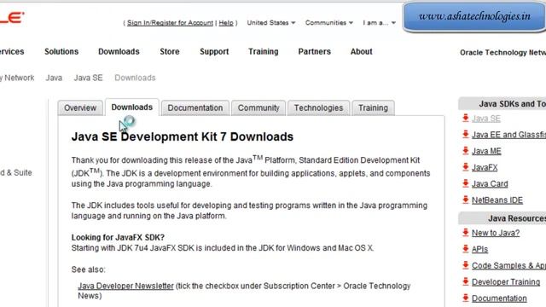Click Java SE breadcrumb link
The height and width of the screenshot is (307, 546).
[x=88, y=78]
